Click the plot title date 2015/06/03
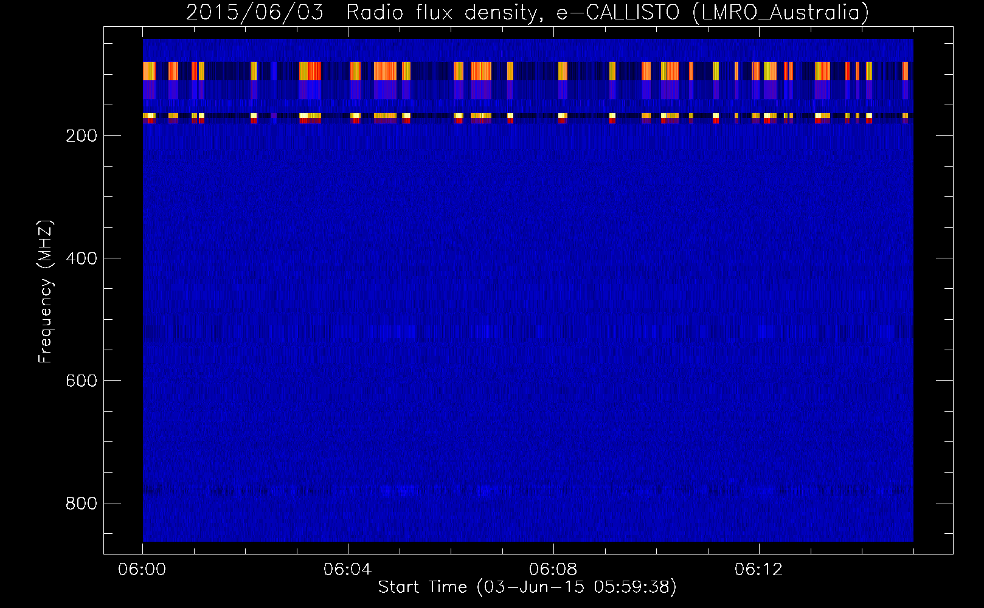Viewport: 984px width, 608px height. point(255,12)
